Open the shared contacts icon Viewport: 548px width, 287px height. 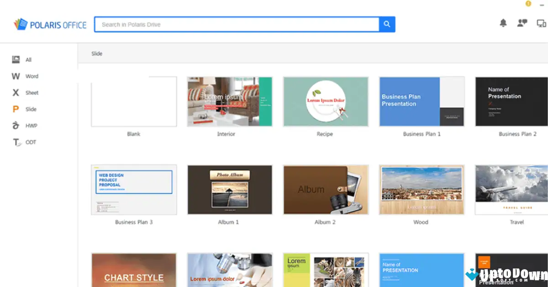coord(522,22)
